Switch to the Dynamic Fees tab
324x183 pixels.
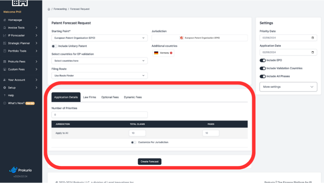tap(133, 97)
